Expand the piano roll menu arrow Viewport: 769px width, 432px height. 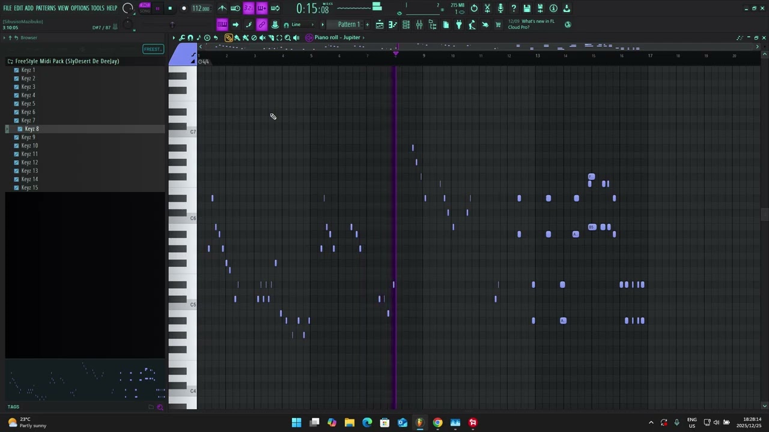pyautogui.click(x=174, y=38)
